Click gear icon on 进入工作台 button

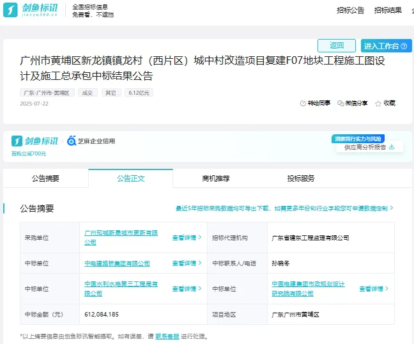point(404,46)
